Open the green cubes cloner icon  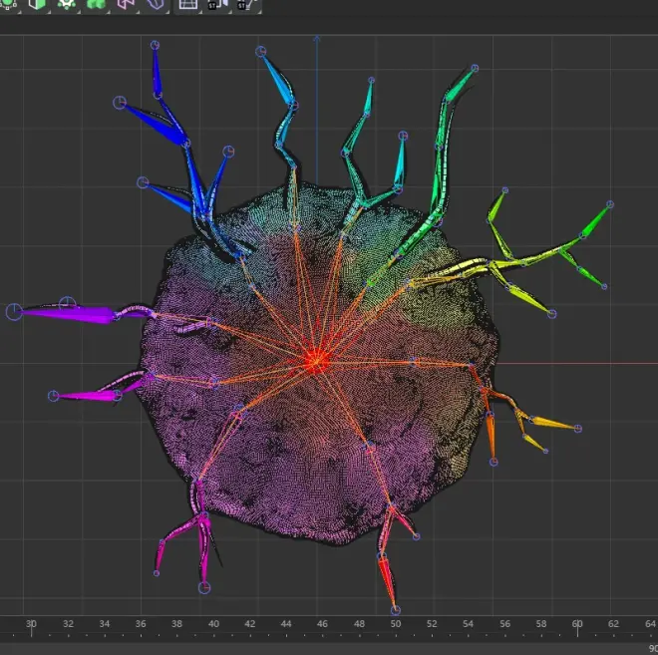pos(96,4)
